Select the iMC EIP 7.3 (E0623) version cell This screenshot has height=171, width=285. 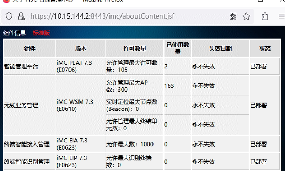point(81,161)
